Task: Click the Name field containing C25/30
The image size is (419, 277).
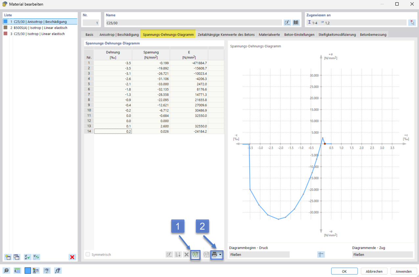Action: click(194, 23)
